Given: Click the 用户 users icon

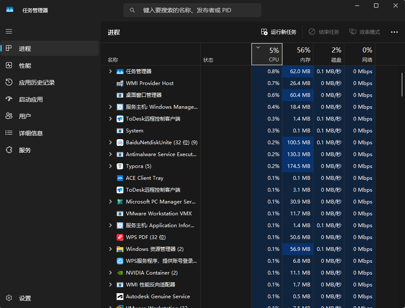Looking at the screenshot, I should pos(9,116).
